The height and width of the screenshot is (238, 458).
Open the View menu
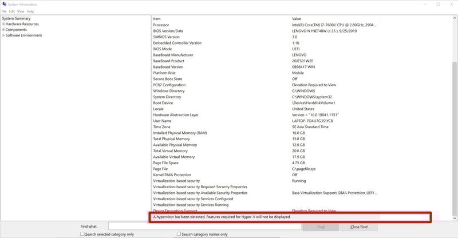[x=21, y=11]
